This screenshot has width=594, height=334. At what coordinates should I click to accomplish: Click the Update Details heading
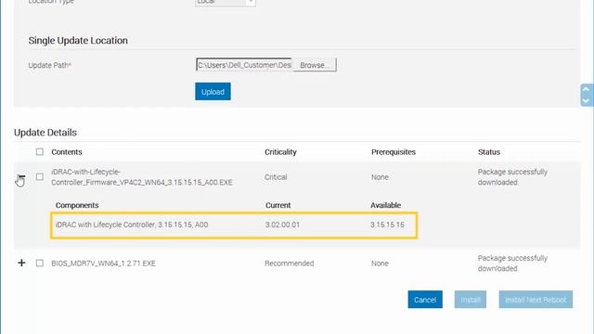tap(45, 132)
